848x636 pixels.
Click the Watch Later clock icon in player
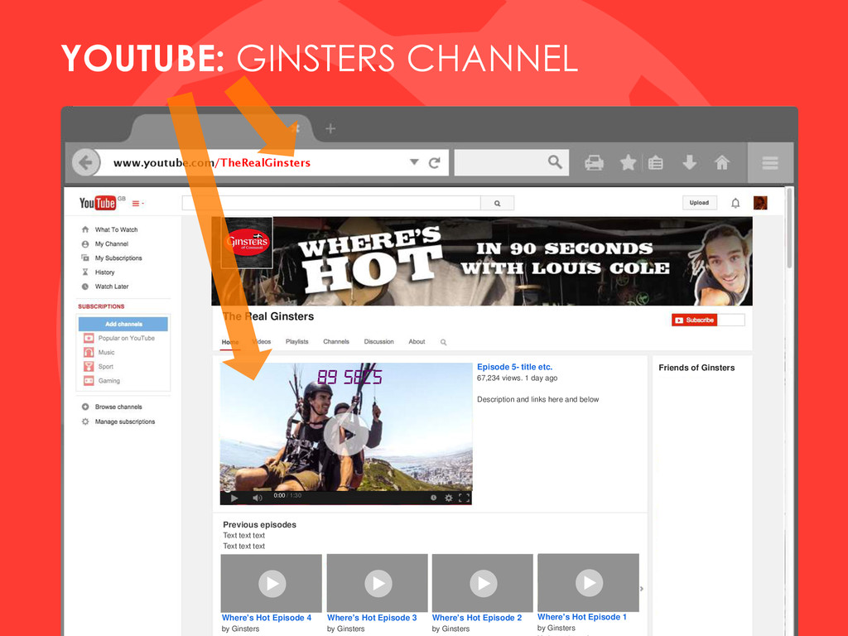433,498
